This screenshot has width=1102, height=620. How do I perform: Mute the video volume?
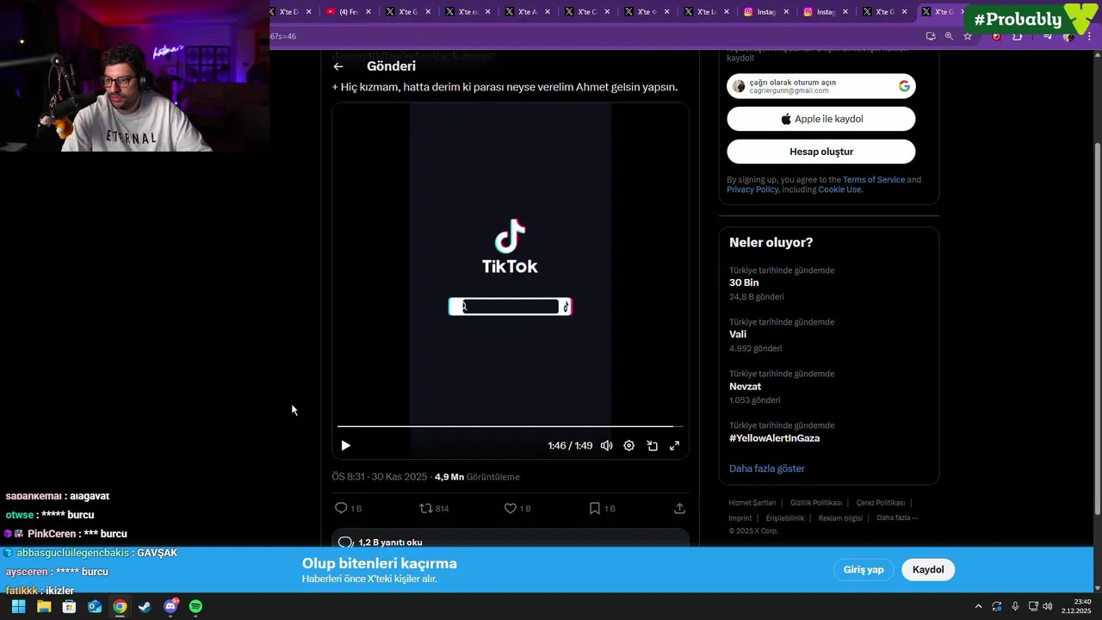(607, 445)
